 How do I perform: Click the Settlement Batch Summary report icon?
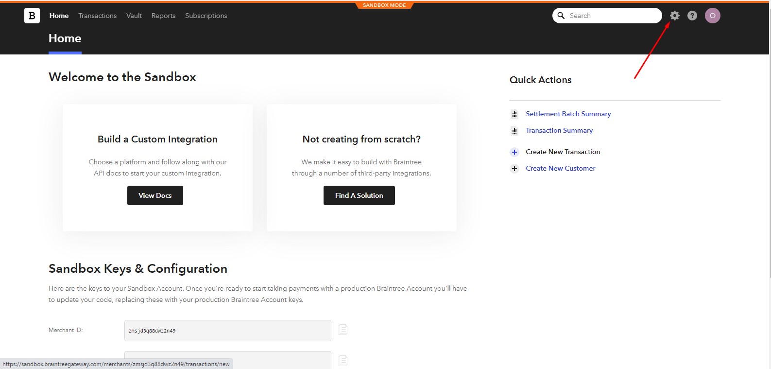[x=514, y=114]
